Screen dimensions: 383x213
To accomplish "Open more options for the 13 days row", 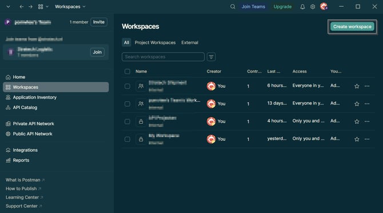I will coord(367,104).
